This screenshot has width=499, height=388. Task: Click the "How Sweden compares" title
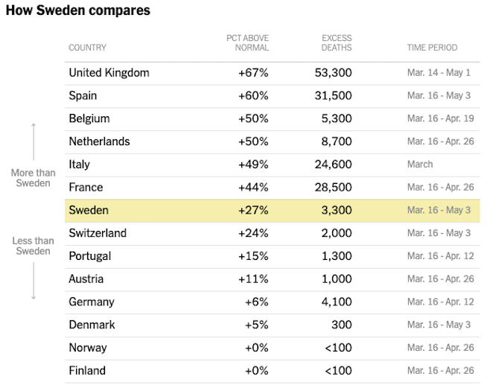tap(77, 11)
